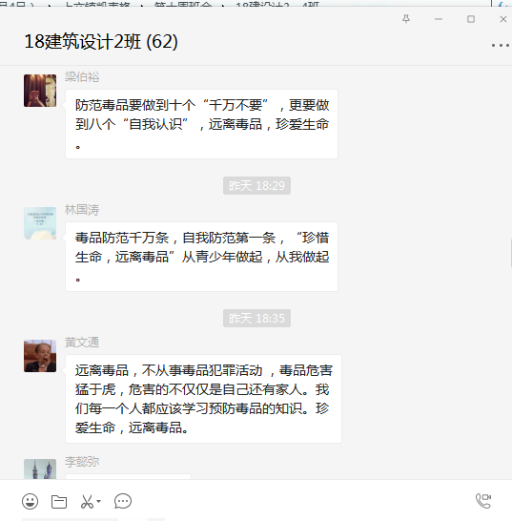
Task: Open the send file folder icon
Action: [x=59, y=502]
